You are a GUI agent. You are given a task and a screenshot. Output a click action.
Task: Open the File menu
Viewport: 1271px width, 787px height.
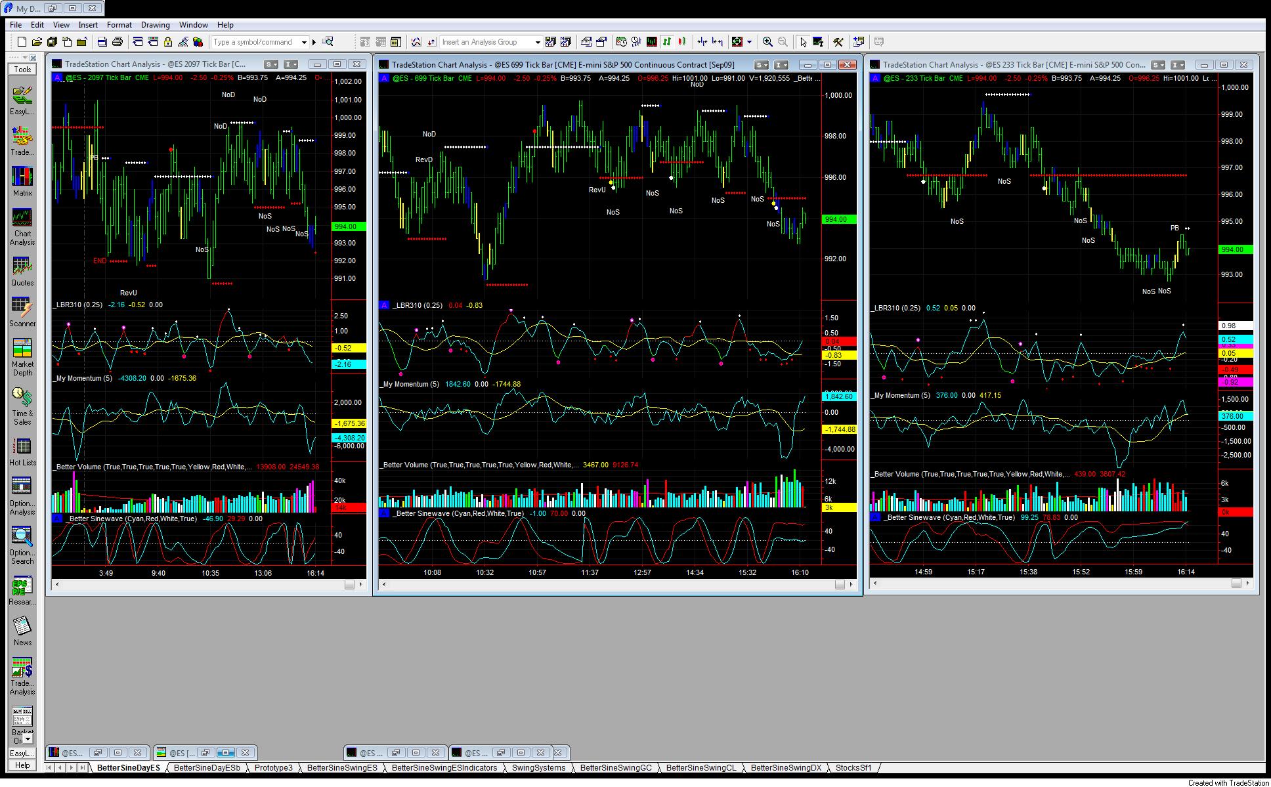click(16, 25)
